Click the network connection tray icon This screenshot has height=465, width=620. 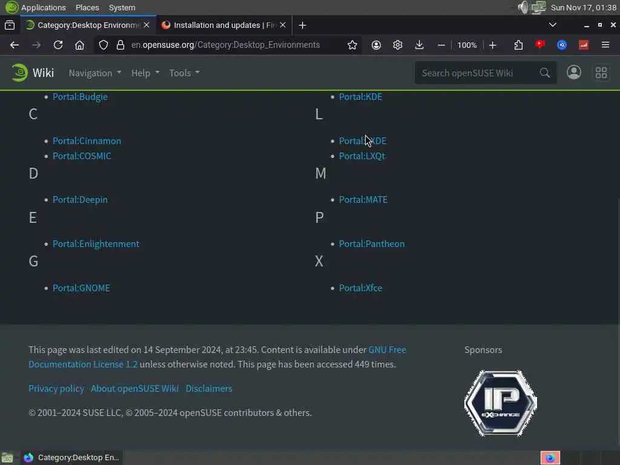pyautogui.click(x=538, y=7)
